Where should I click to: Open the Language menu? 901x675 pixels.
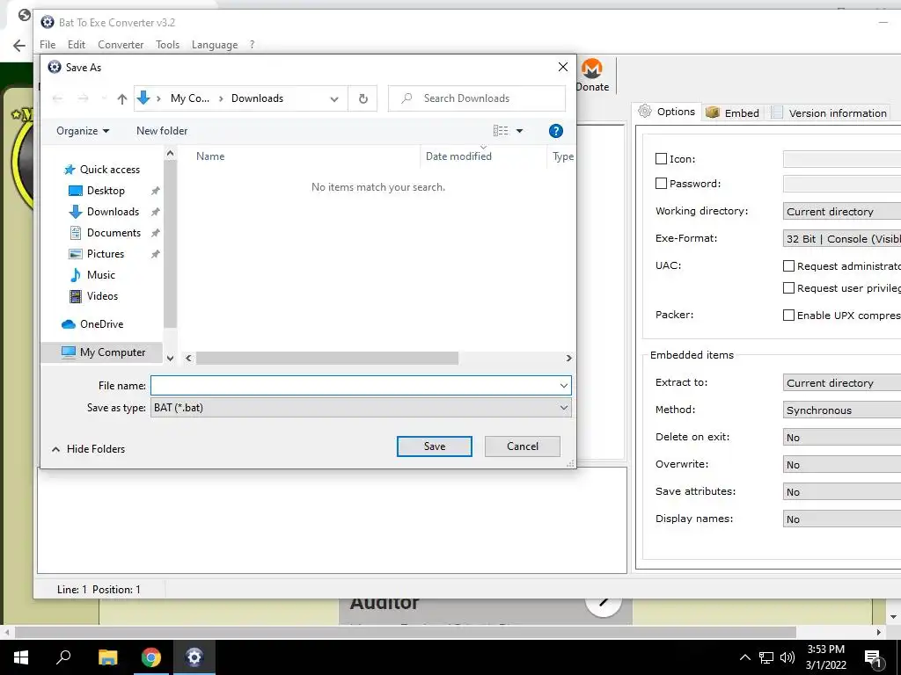point(215,45)
